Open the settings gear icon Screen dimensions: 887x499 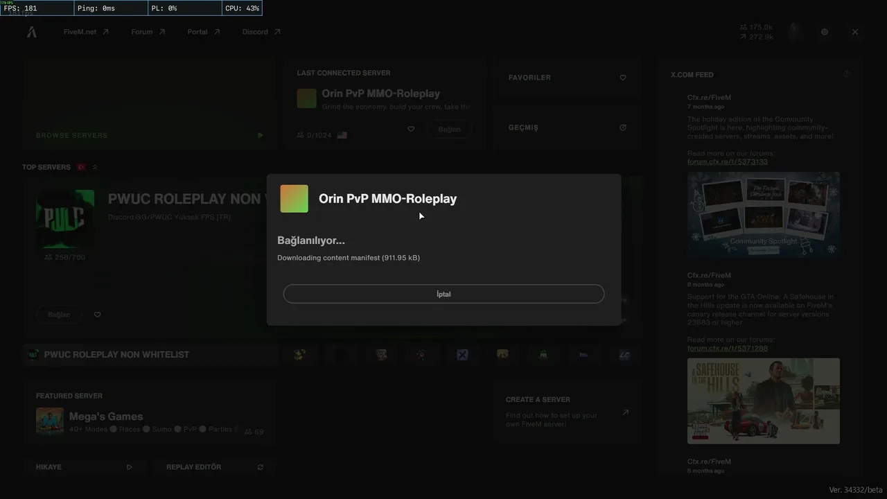tap(825, 32)
